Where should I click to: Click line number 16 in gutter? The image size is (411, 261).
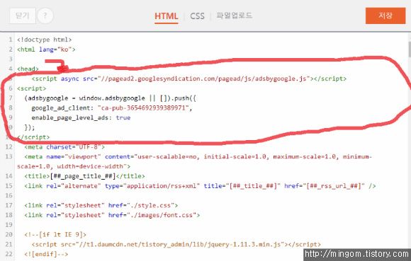(9, 196)
